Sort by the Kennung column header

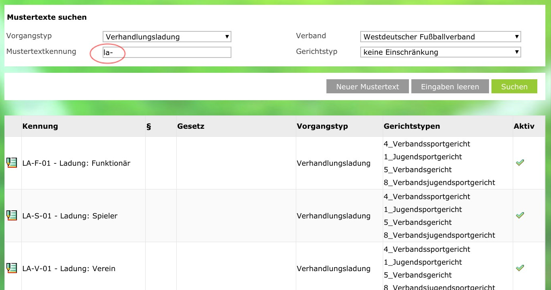coord(40,126)
